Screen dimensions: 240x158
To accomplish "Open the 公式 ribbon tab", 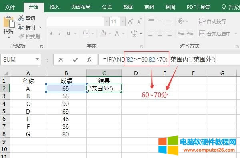I will pos(107,7).
